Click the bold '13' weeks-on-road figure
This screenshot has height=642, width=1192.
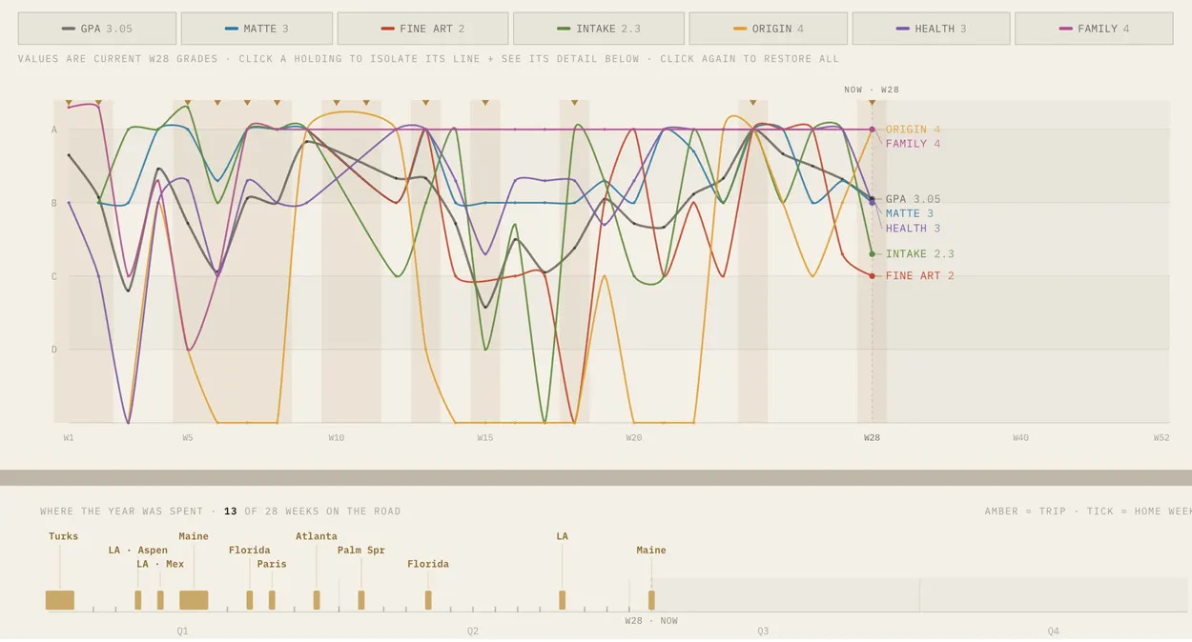click(x=231, y=512)
